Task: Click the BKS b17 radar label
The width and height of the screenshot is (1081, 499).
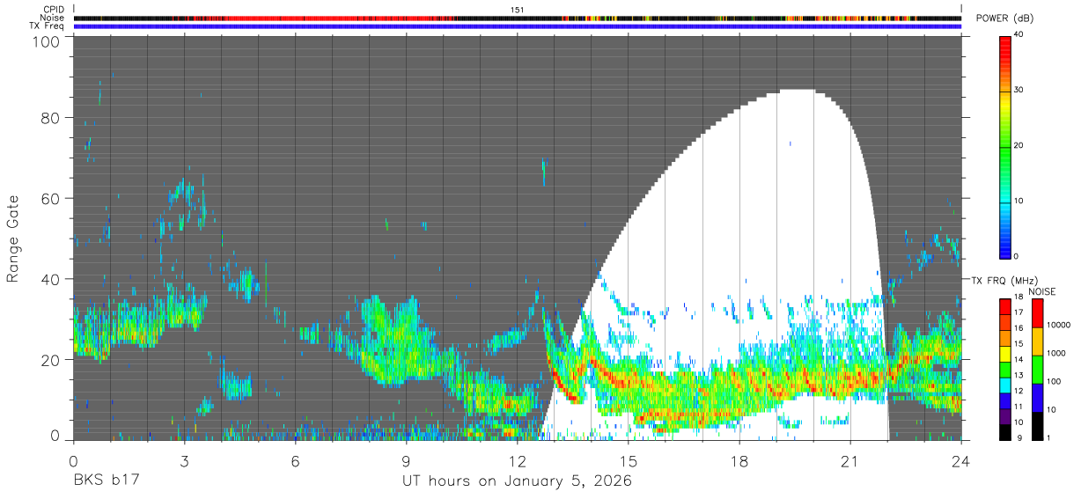Action: [x=106, y=481]
